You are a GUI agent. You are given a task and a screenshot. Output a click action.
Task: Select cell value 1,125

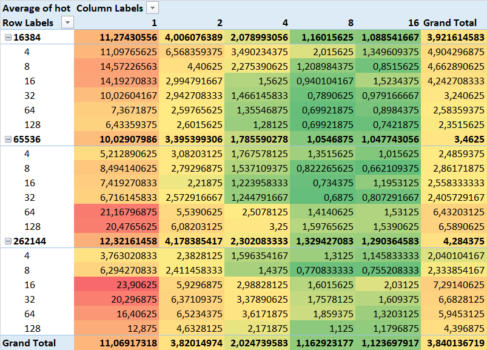click(341, 329)
